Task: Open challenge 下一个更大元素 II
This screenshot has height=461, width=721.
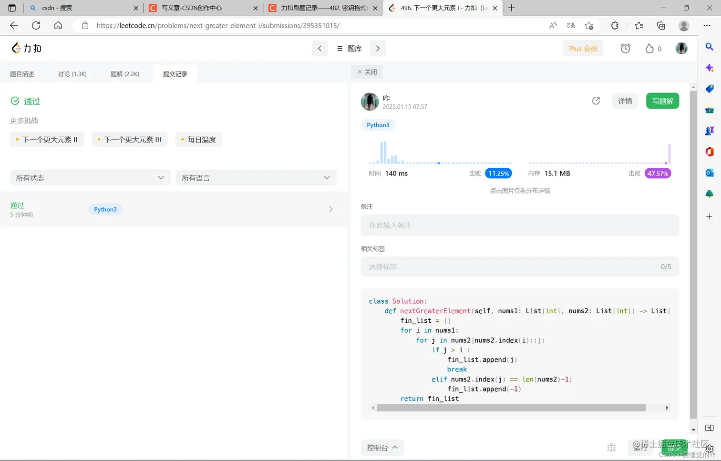Action: click(x=47, y=139)
